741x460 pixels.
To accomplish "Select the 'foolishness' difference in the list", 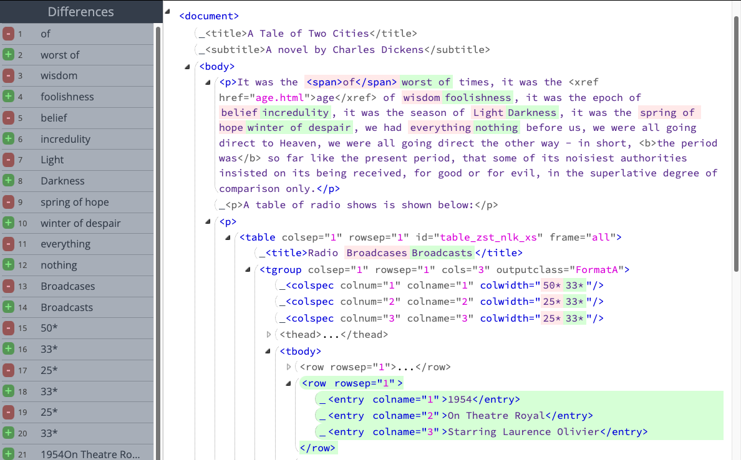I will pos(67,97).
